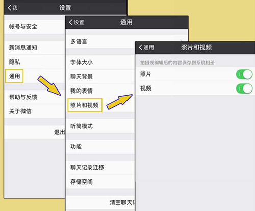The image size is (255, 211).
Task: Go back via the 设置 back chevron
Action: [76, 22]
